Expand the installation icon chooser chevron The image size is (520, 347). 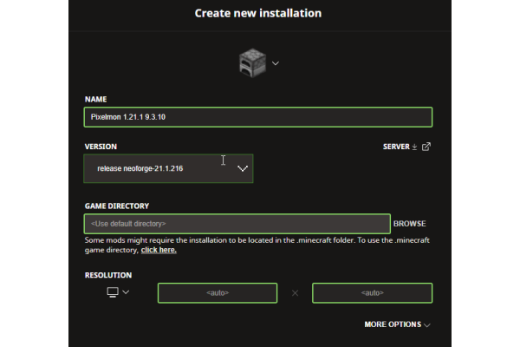pyautogui.click(x=276, y=63)
